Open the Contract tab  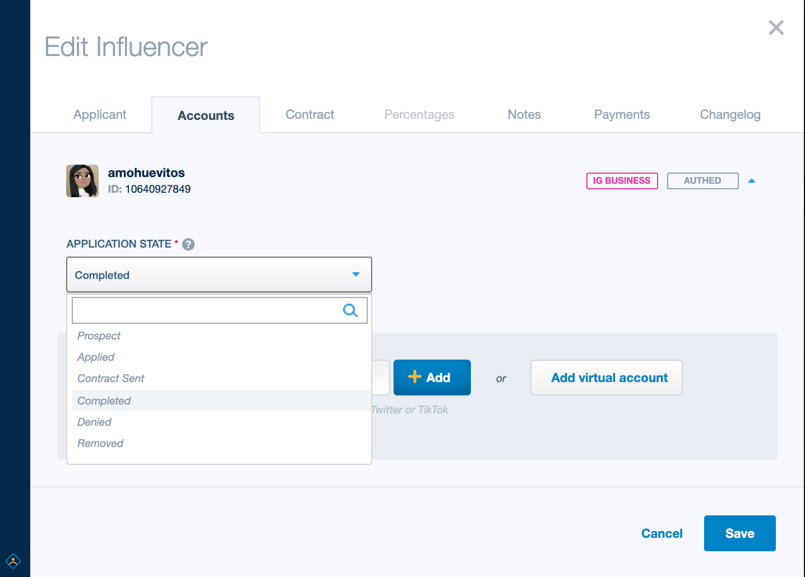pyautogui.click(x=309, y=114)
